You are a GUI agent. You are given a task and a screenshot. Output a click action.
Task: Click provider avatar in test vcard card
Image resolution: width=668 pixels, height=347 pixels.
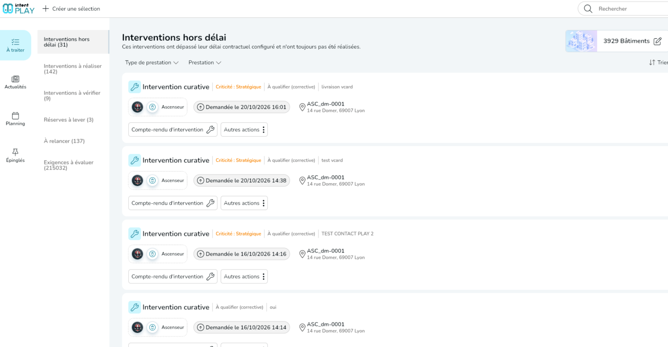click(137, 180)
